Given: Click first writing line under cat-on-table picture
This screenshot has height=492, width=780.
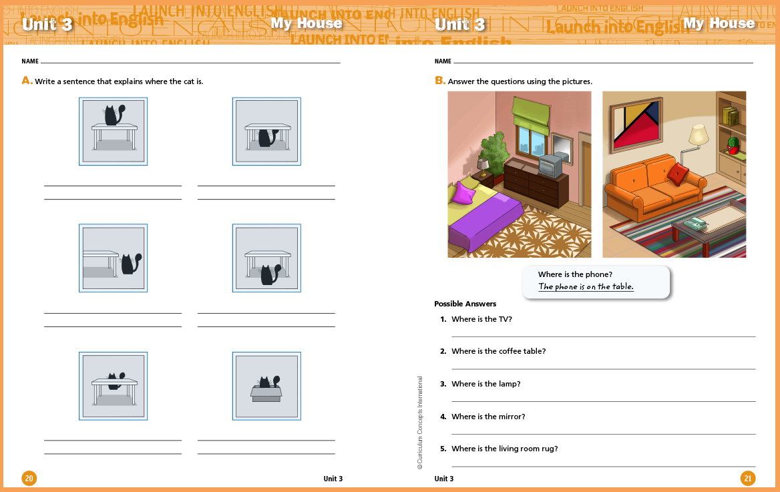Looking at the screenshot, I should (113, 186).
